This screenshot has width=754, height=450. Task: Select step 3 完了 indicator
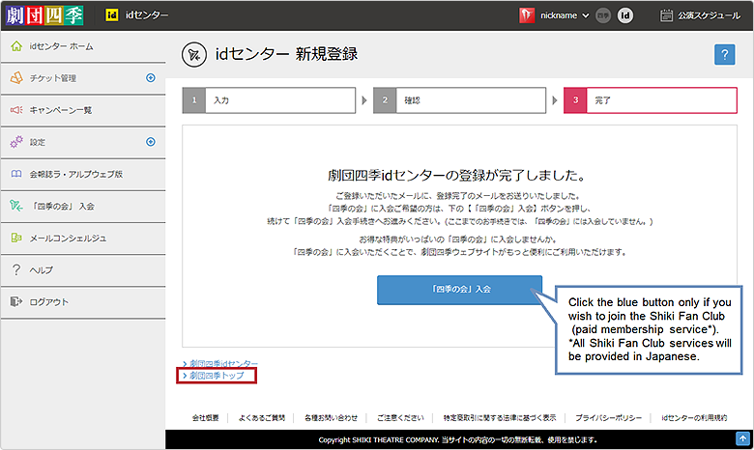point(651,100)
